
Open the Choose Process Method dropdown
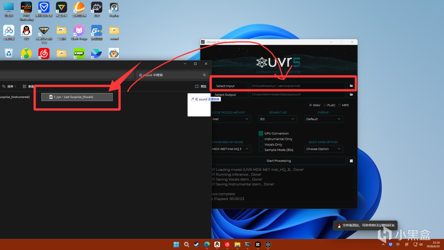[x=231, y=119]
